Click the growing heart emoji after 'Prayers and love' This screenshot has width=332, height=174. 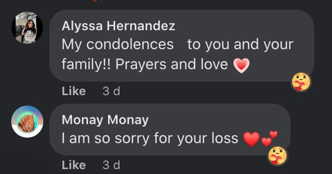[241, 65]
